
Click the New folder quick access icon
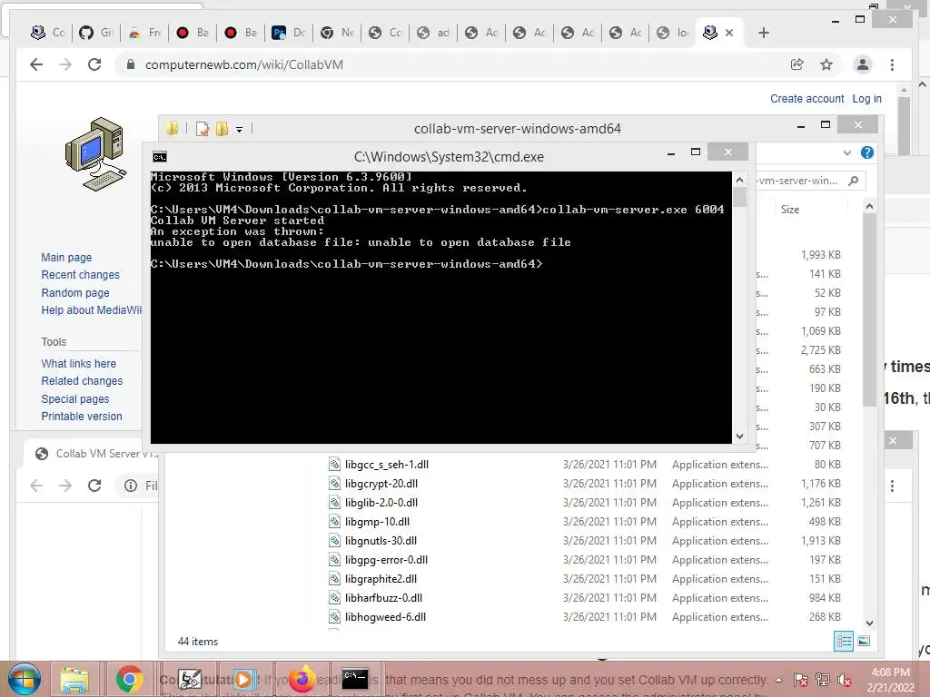click(x=222, y=129)
